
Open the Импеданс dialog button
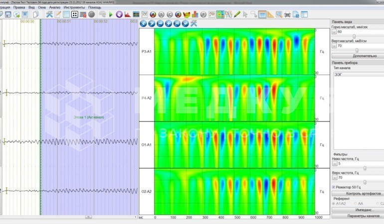(x=358, y=210)
